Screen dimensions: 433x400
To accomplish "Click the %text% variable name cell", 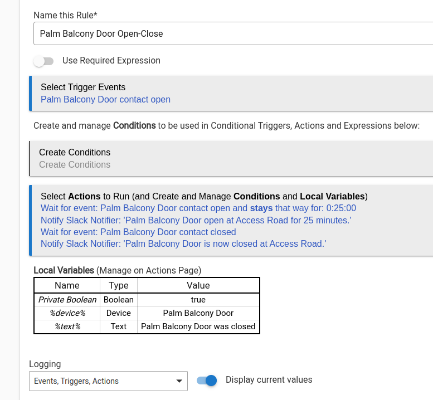I will pos(67,326).
